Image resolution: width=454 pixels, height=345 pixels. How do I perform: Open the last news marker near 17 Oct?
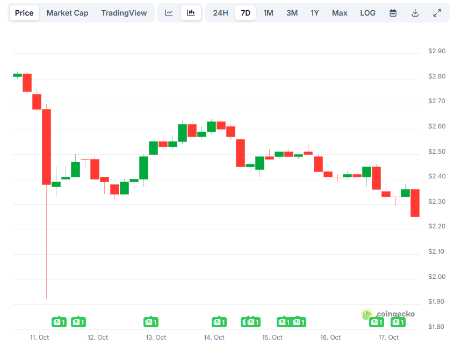click(398, 322)
